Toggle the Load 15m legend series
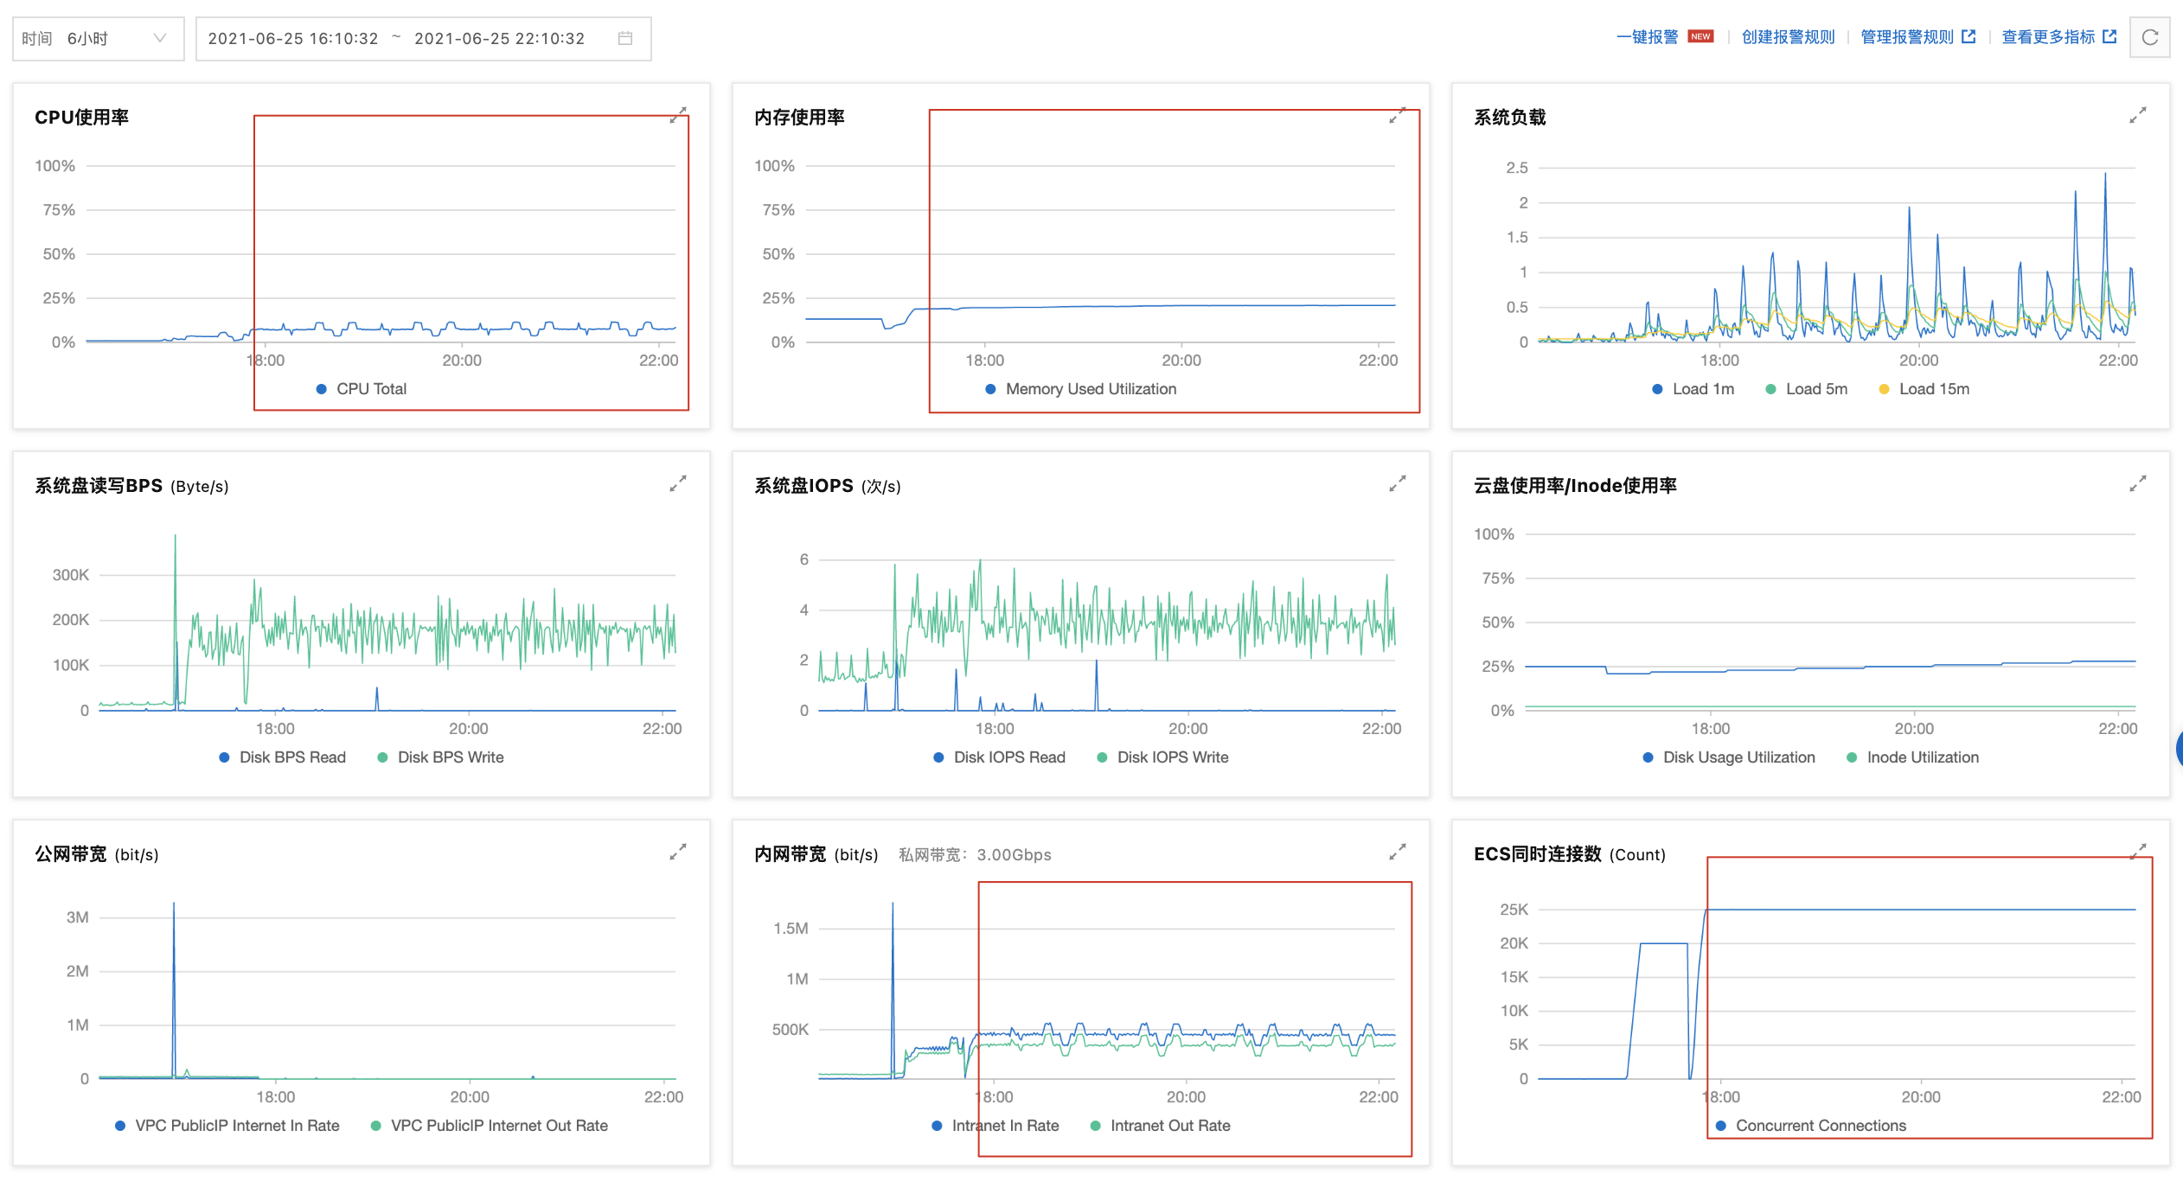The width and height of the screenshot is (2183, 1188). click(1924, 389)
